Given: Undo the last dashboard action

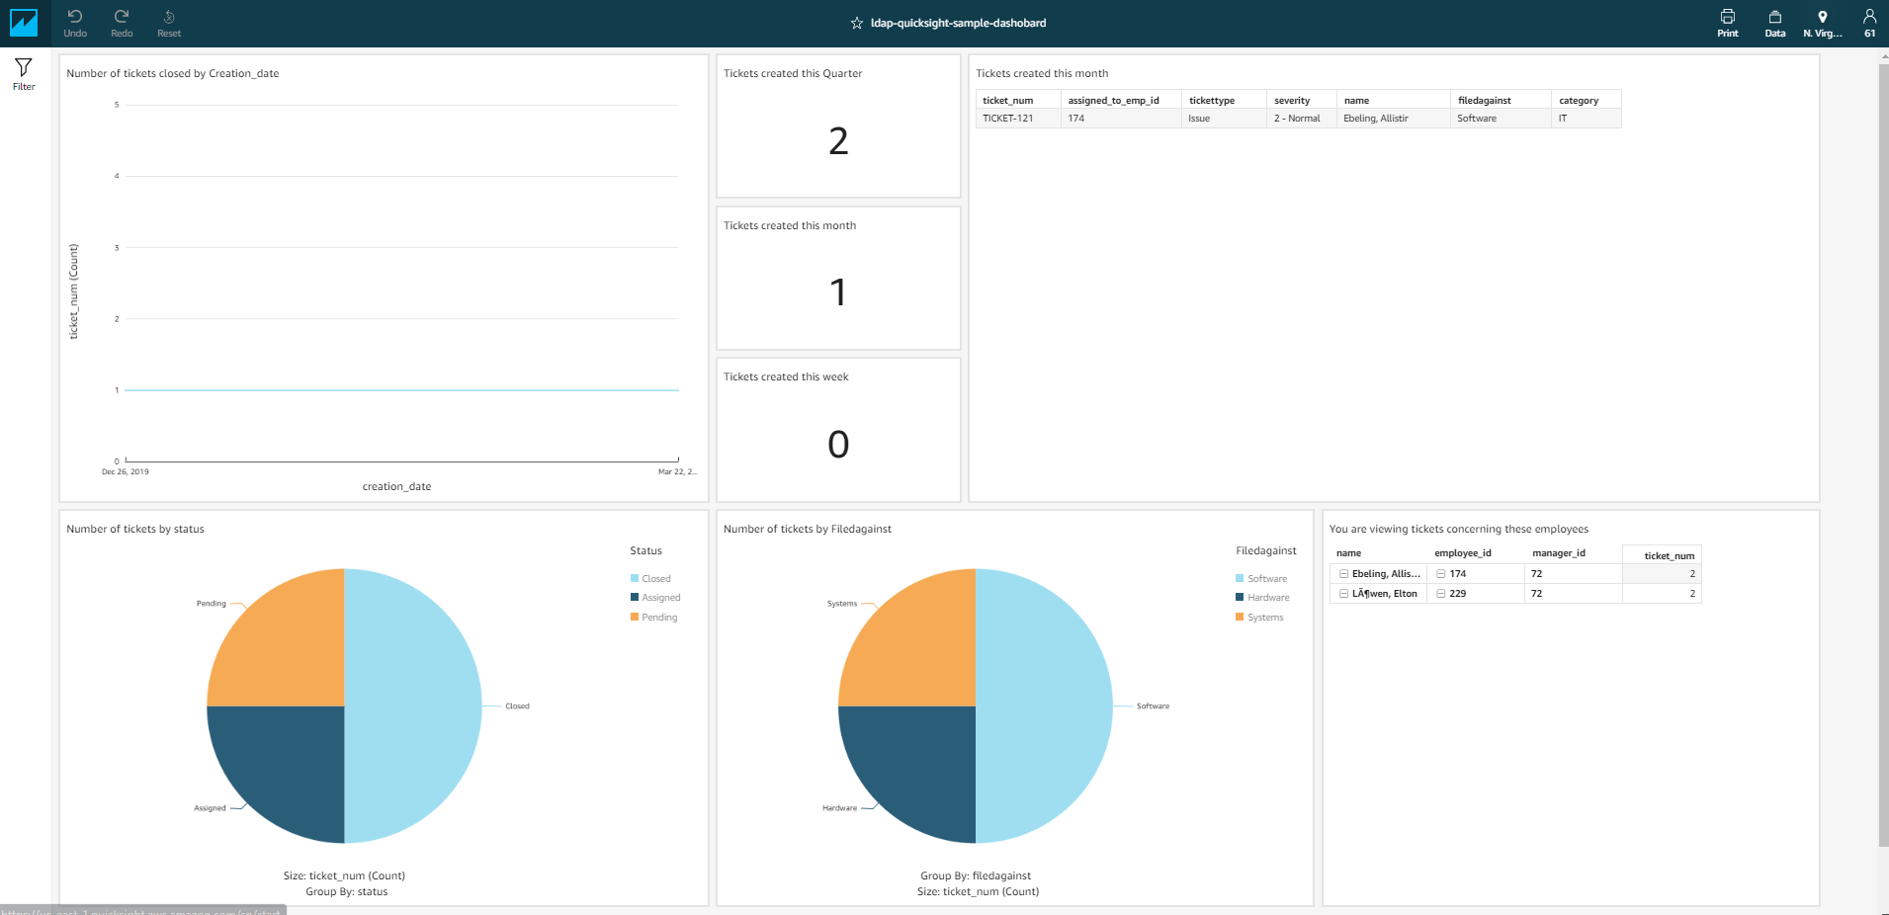Looking at the screenshot, I should 75,23.
